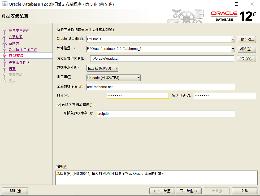The width and height of the screenshot is (260, 196).
Task: Go to 系统类 step
Action: click(14, 43)
